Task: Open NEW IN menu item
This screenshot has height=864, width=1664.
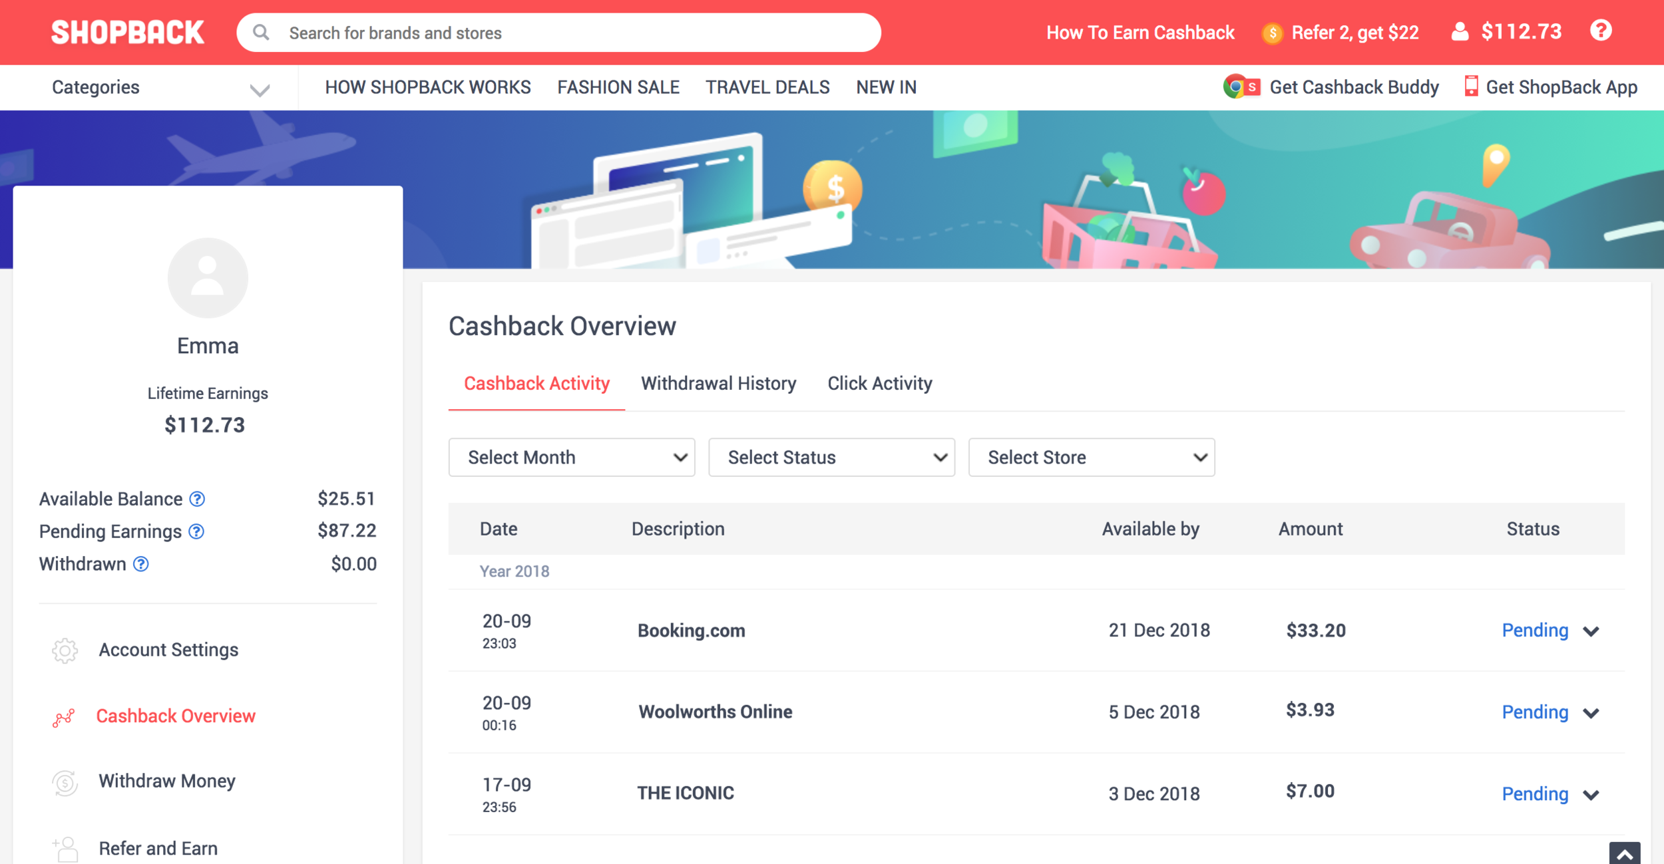Action: point(886,87)
